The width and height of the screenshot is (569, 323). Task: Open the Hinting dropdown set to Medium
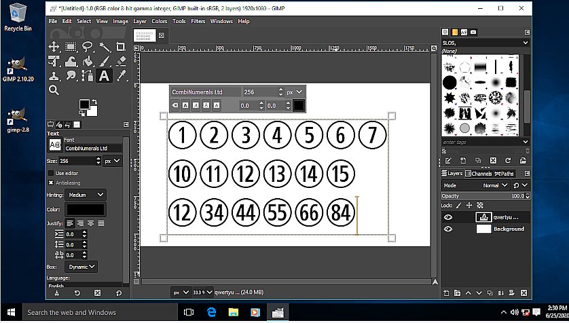point(86,195)
